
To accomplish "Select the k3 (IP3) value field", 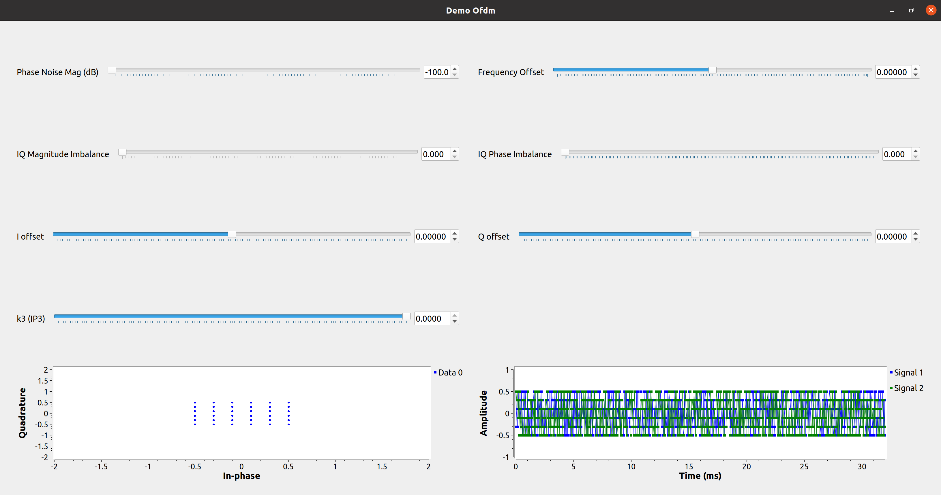I will 432,319.
